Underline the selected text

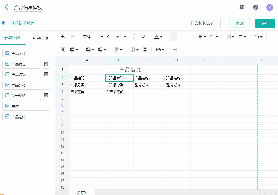(143, 37)
